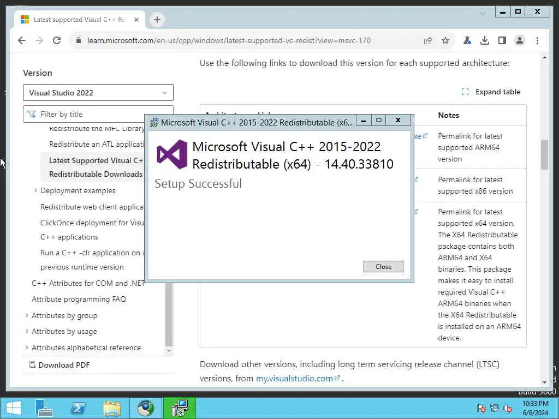Share this page icon in address bar
The image size is (559, 419).
[x=428, y=40]
